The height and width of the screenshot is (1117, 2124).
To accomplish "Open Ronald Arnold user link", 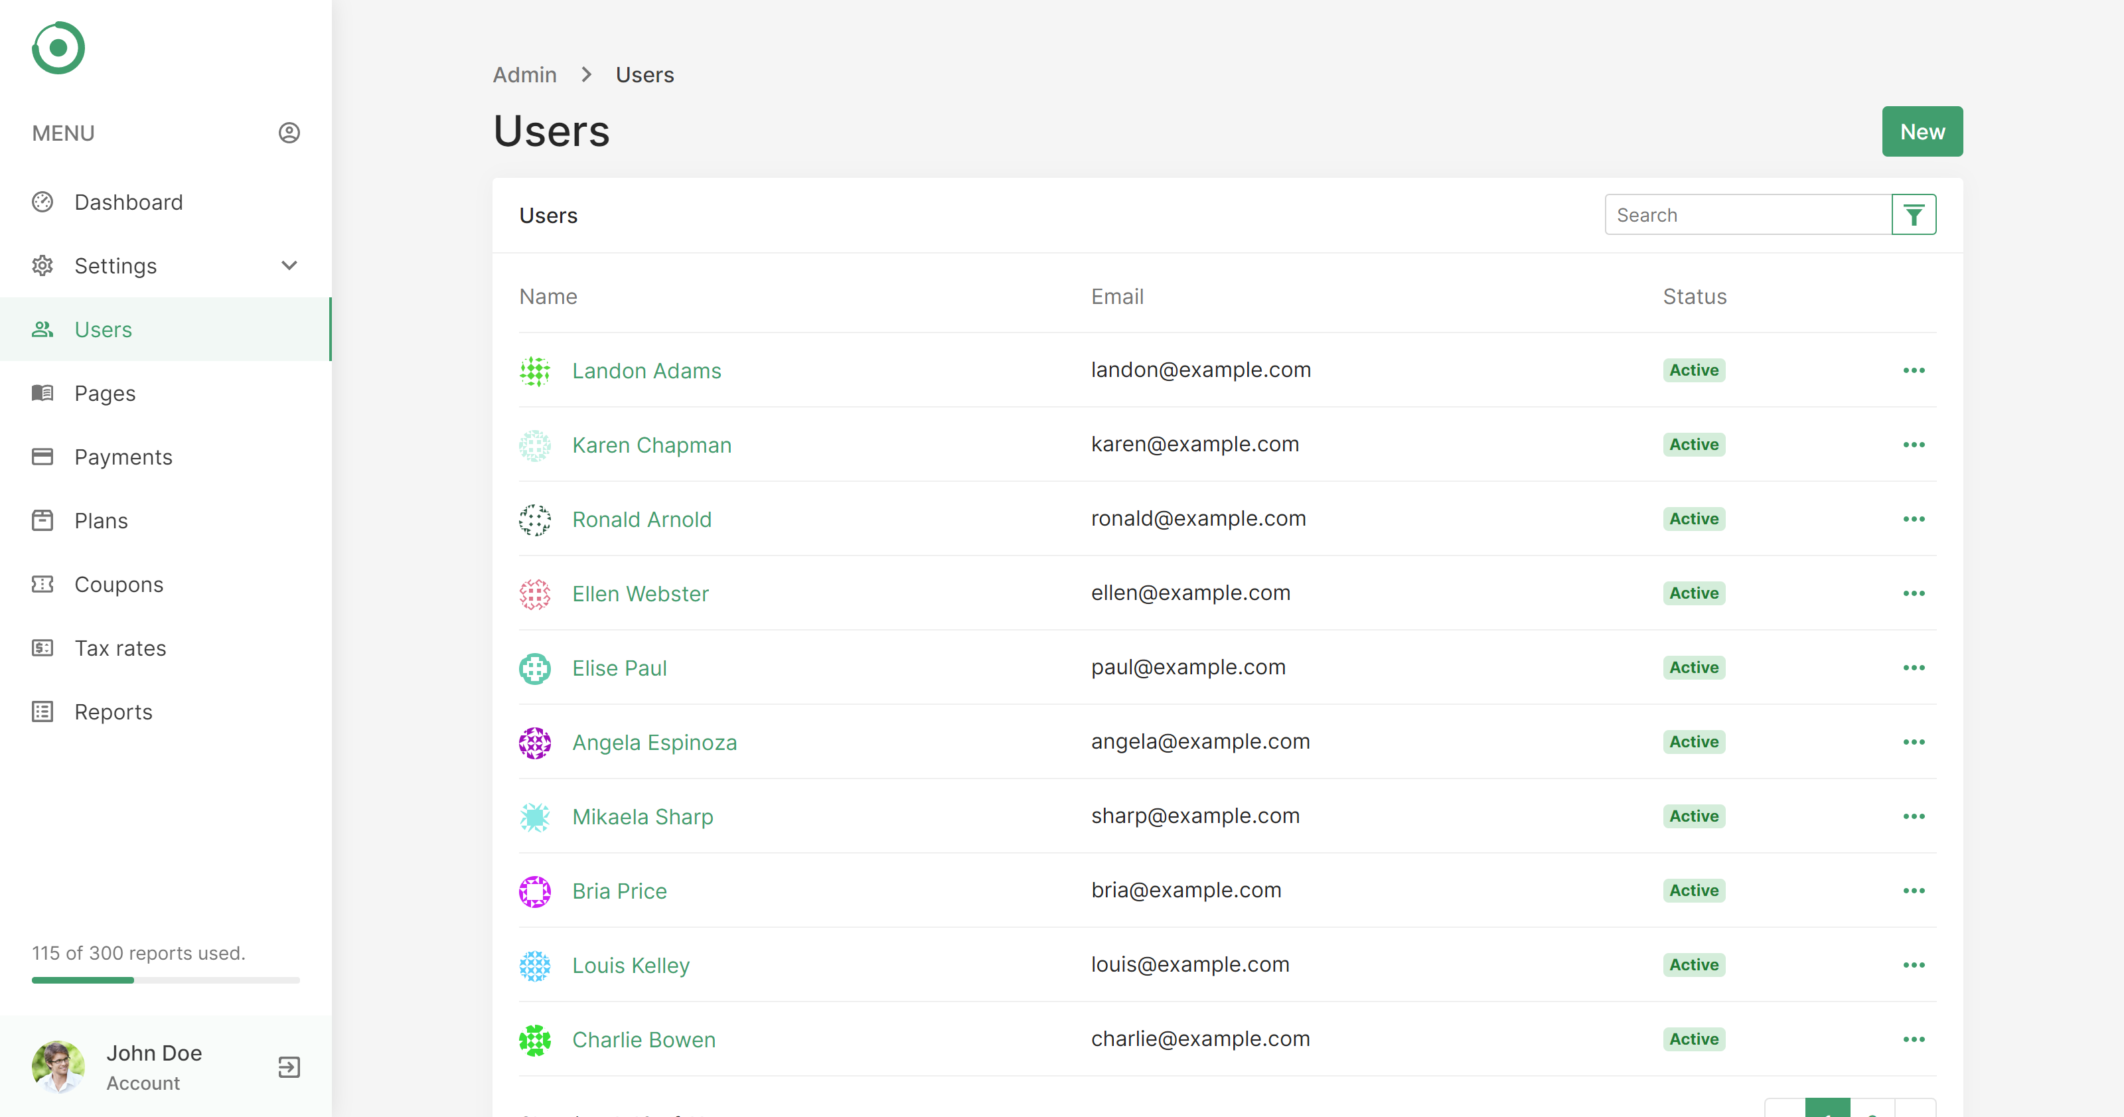I will pos(641,520).
